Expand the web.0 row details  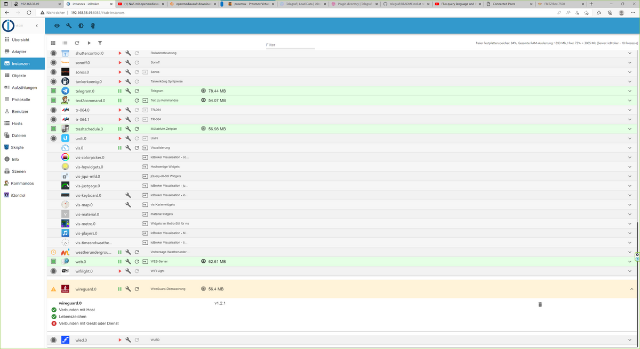point(630,262)
